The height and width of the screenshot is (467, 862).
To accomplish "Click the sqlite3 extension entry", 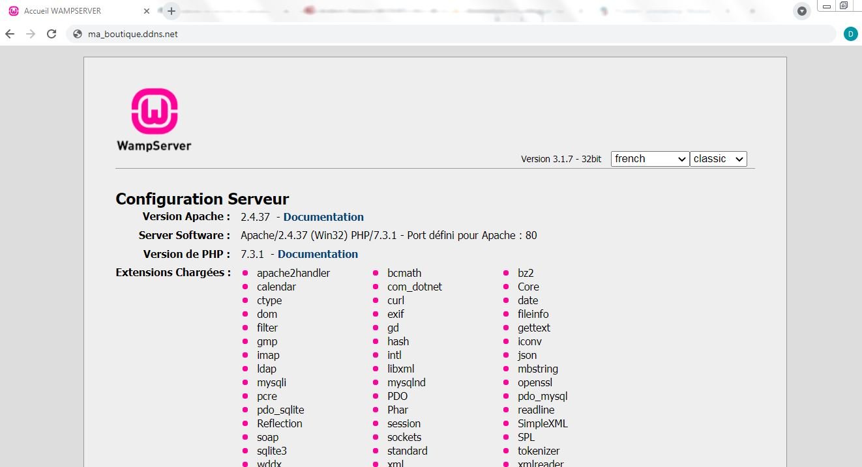I will (272, 451).
